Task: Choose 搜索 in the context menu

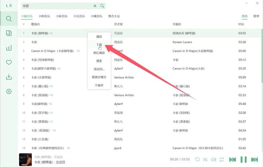Action: (x=99, y=61)
